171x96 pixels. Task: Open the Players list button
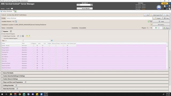[166, 28]
